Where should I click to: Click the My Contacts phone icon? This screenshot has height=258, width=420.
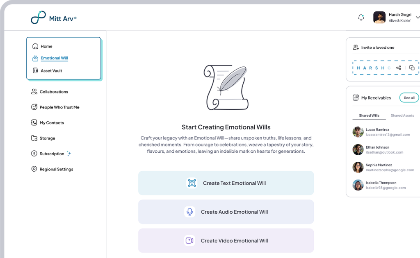pos(34,123)
